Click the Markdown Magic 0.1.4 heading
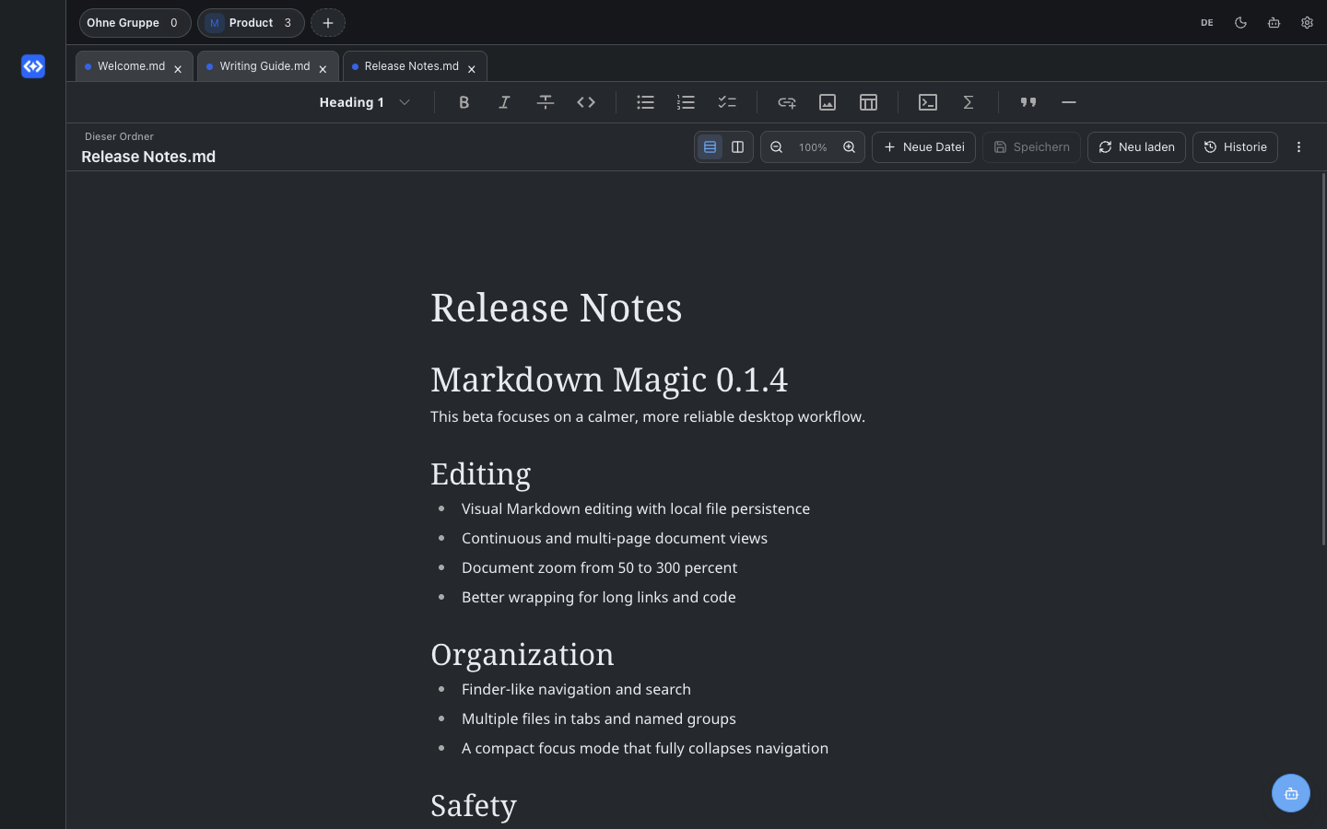 (609, 379)
